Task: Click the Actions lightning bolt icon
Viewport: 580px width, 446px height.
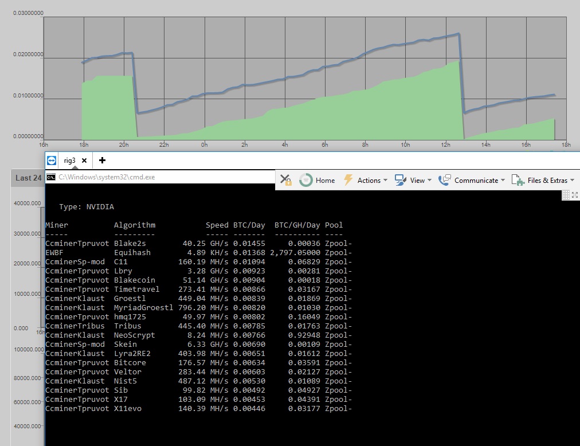Action: [x=348, y=180]
